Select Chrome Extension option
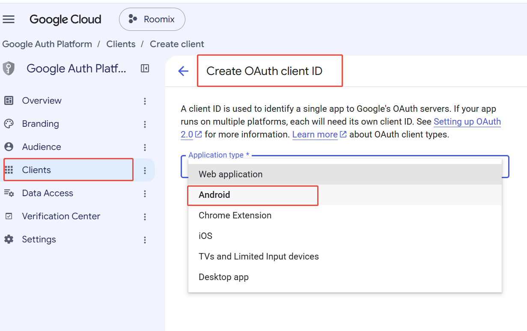 point(345,215)
